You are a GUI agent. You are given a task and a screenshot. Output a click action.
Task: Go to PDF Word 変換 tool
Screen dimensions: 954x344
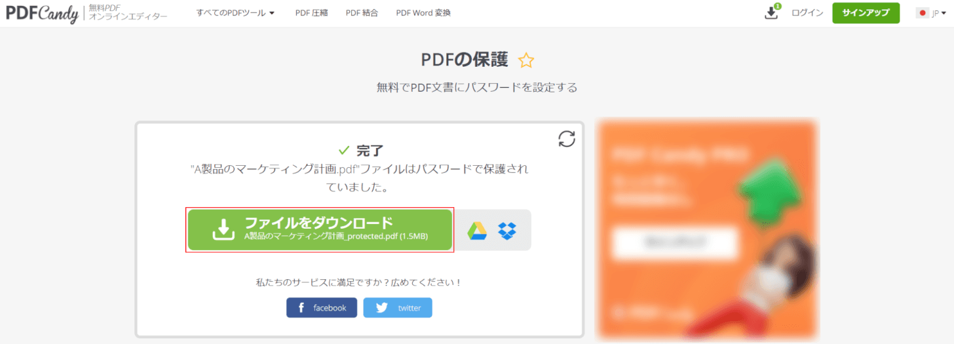pyautogui.click(x=423, y=12)
